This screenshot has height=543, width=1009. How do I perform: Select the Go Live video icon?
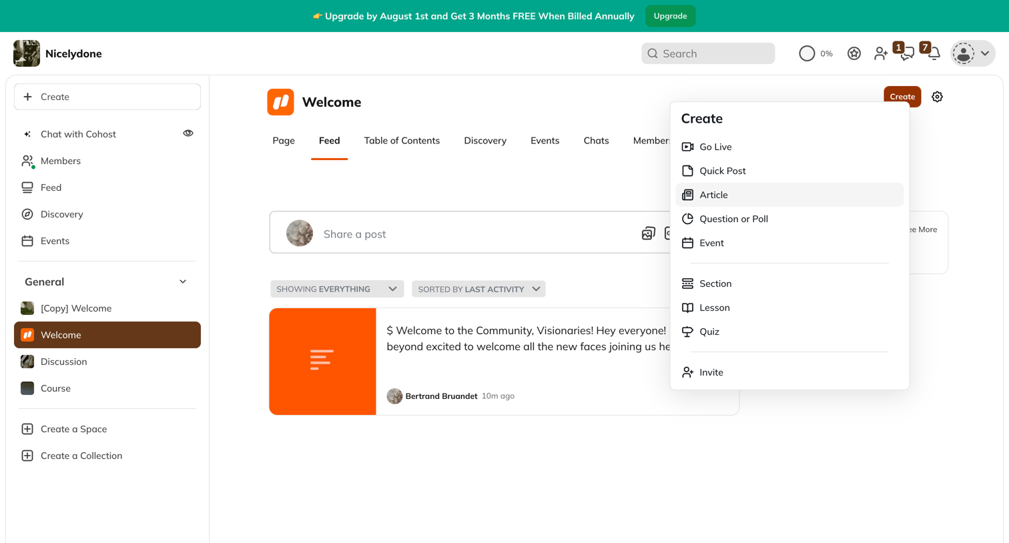pos(687,147)
